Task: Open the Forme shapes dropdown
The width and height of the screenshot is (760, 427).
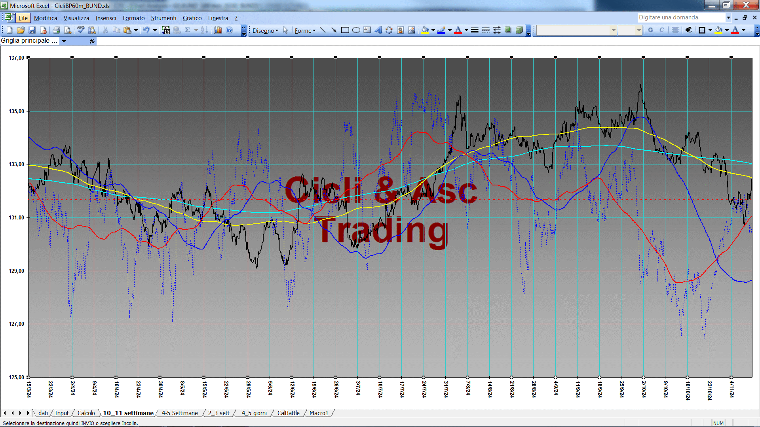Action: [x=305, y=30]
